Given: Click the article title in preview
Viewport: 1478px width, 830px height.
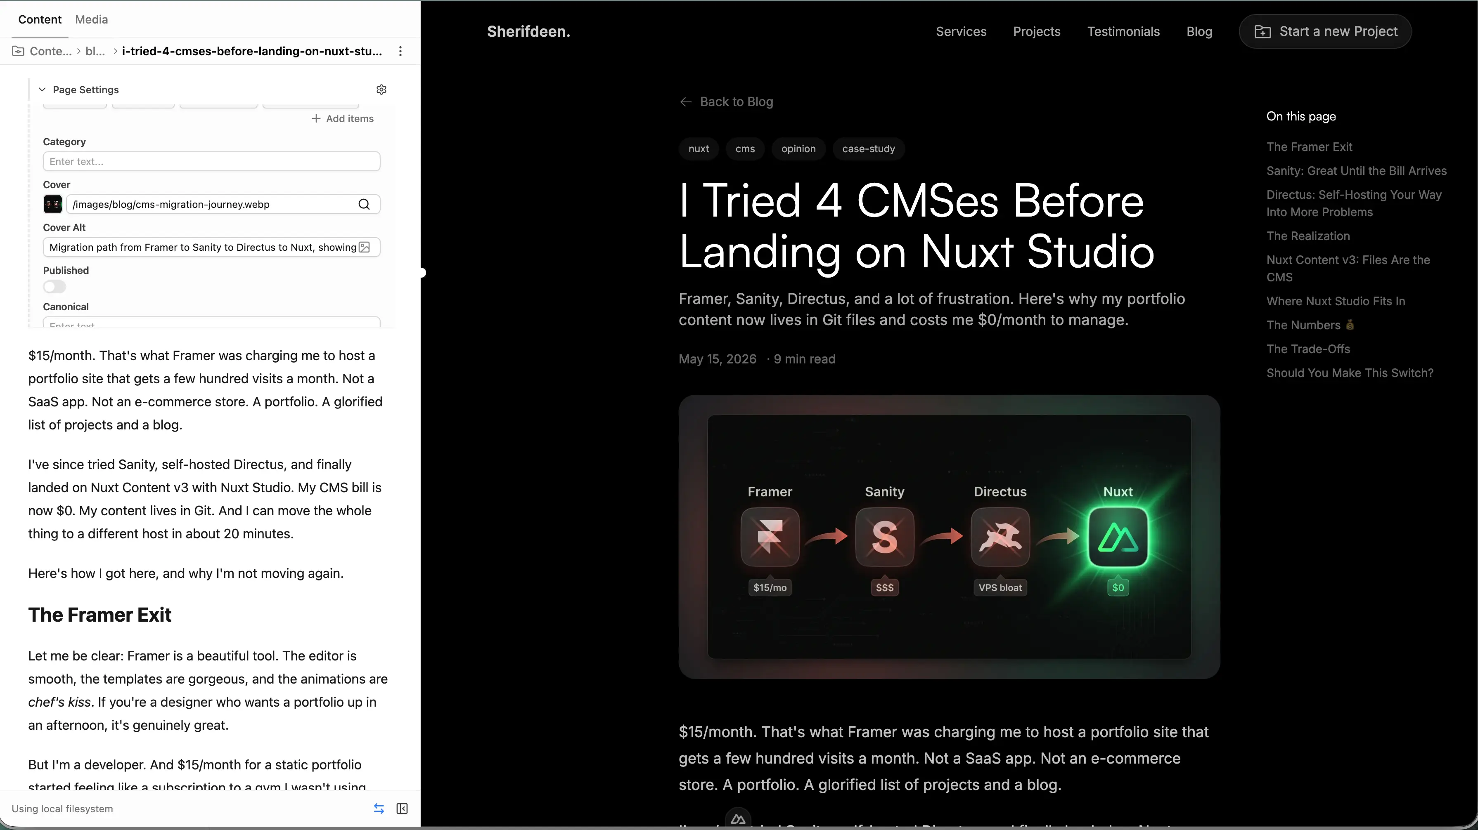Looking at the screenshot, I should (x=916, y=226).
